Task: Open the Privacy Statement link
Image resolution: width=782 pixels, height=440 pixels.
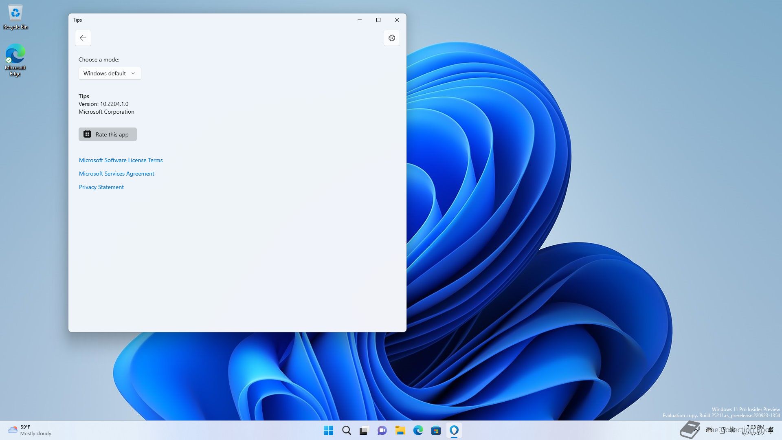Action: coord(101,187)
